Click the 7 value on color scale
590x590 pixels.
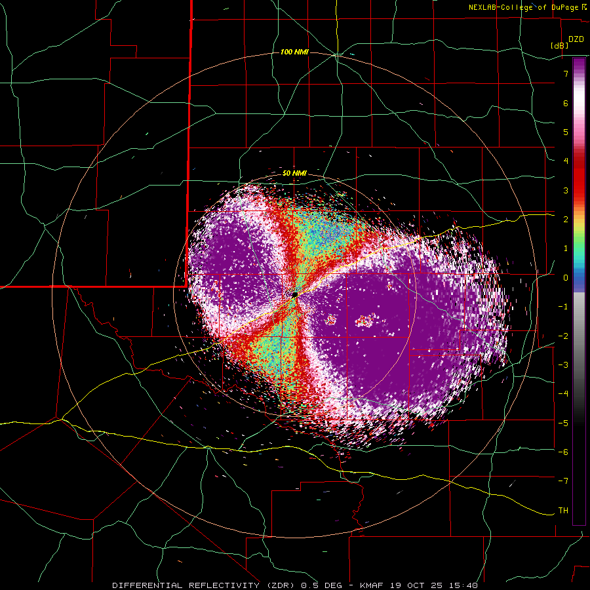566,73
